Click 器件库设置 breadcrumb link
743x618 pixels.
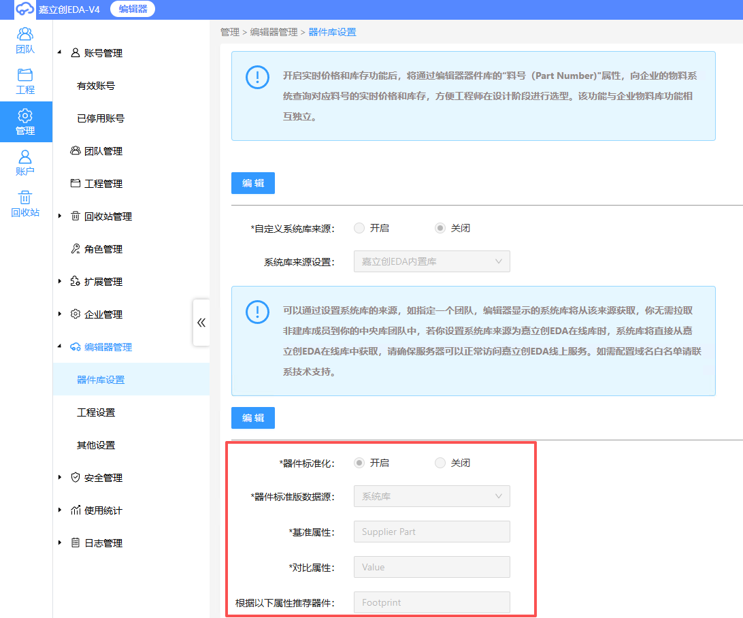pos(332,32)
